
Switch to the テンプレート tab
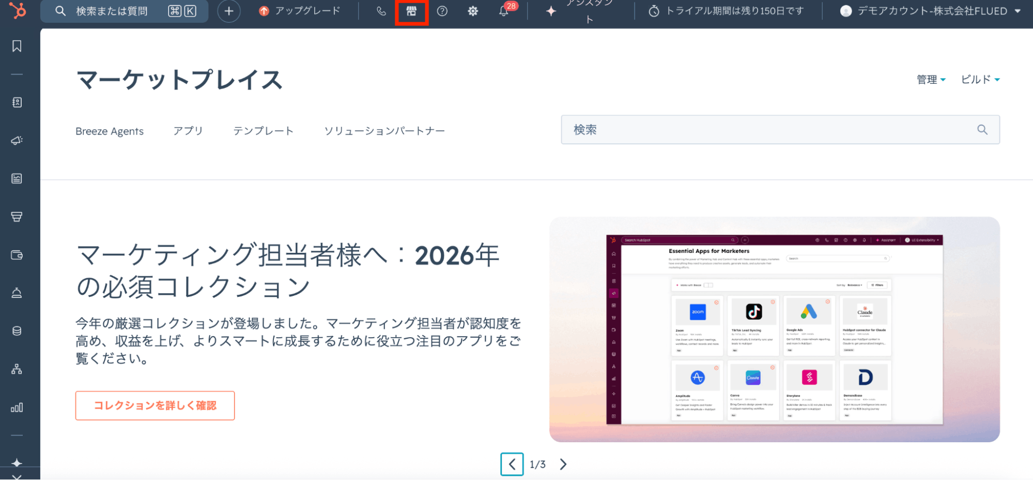pos(264,131)
